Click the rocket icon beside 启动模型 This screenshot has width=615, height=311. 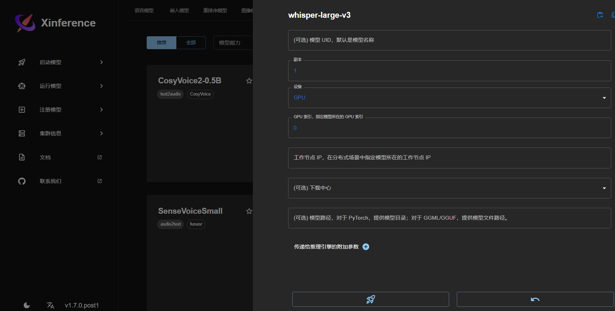click(22, 62)
